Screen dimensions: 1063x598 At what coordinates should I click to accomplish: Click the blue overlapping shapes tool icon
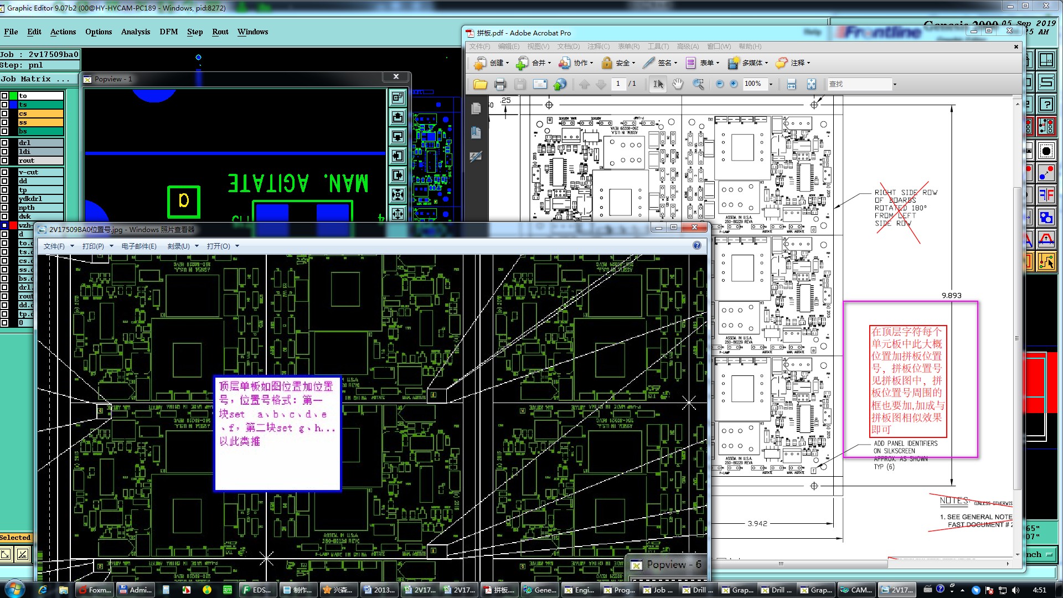click(1046, 217)
